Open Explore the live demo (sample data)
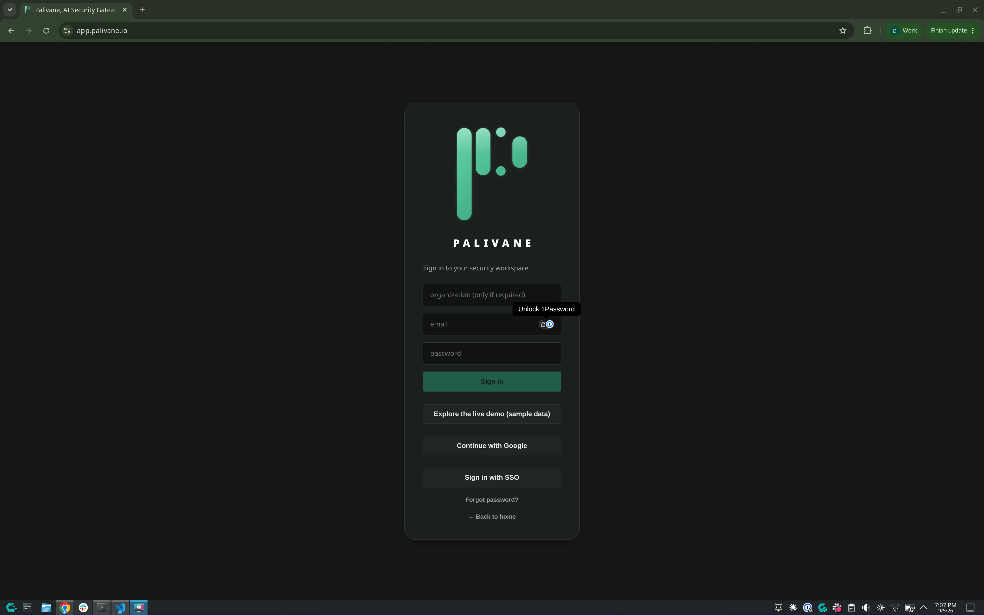 [491, 414]
